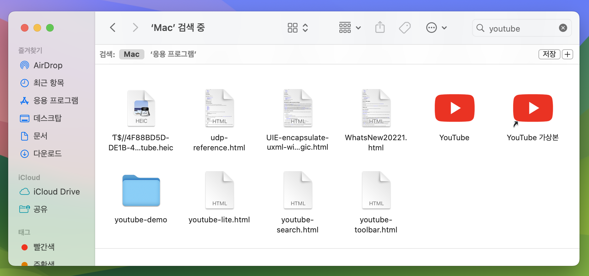The height and width of the screenshot is (276, 589).
Task: Click the youtube-lite.html file name
Action: point(219,220)
